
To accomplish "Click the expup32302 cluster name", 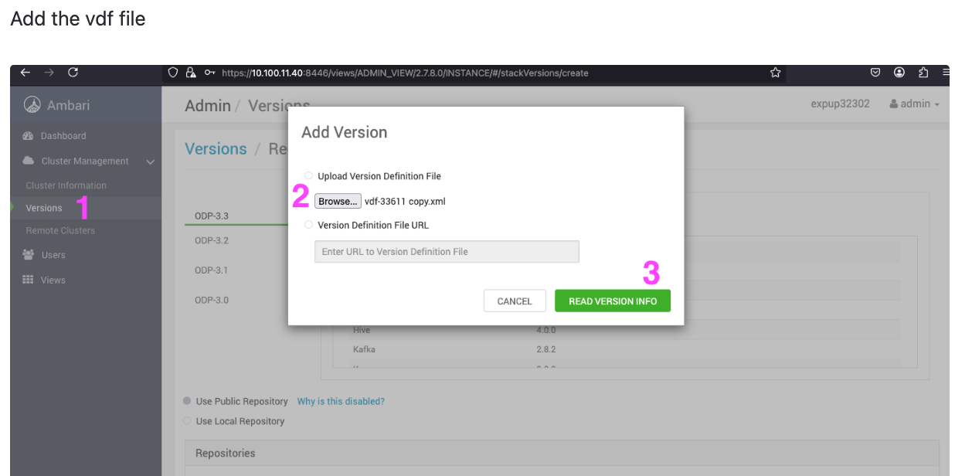I will pyautogui.click(x=840, y=104).
